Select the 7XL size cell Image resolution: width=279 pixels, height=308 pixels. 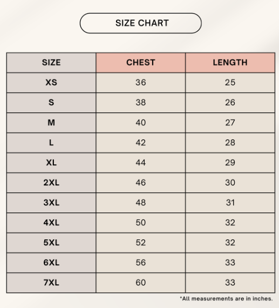(51, 283)
